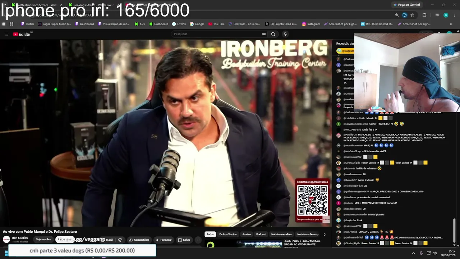Click the Iron Studios channel name
460x259 pixels.
[20, 238]
